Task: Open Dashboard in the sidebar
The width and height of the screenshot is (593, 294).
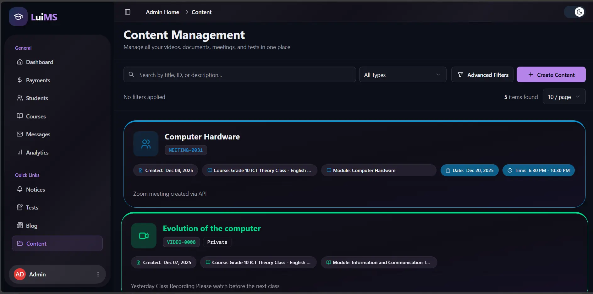Action: click(x=39, y=62)
